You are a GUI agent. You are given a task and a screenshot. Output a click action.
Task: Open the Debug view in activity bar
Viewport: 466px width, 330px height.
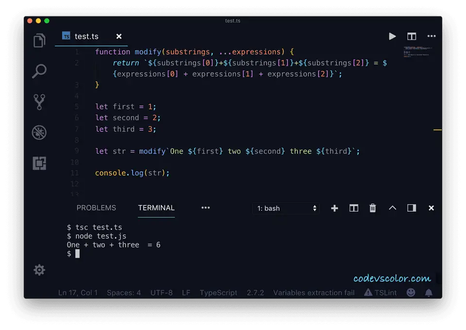[39, 132]
